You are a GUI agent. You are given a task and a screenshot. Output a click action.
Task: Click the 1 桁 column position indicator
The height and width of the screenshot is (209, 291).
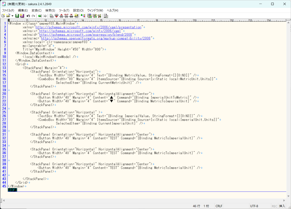(x=206, y=206)
